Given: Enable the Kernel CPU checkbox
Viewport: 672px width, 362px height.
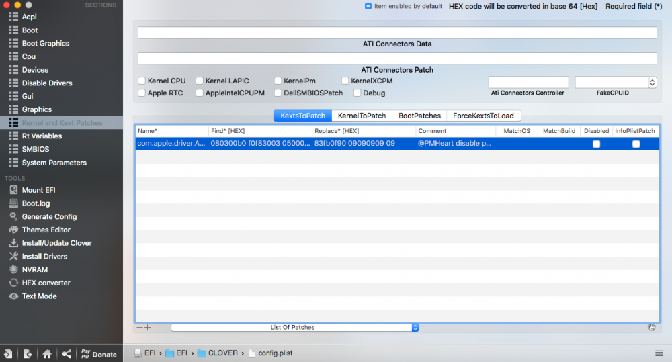Looking at the screenshot, I should click(142, 81).
